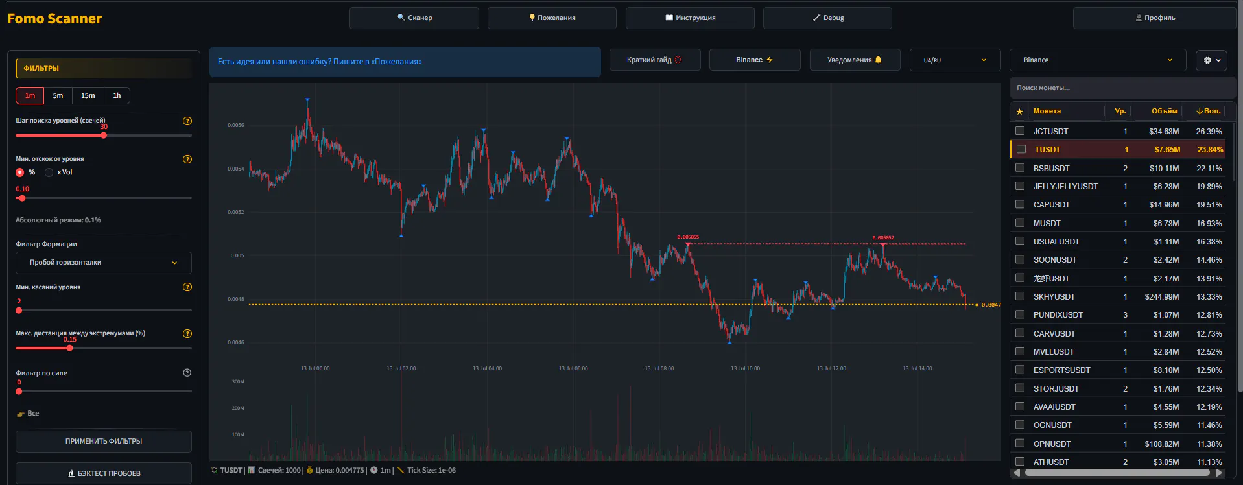Click help icon for max extremum distance
1243x485 pixels.
click(187, 334)
